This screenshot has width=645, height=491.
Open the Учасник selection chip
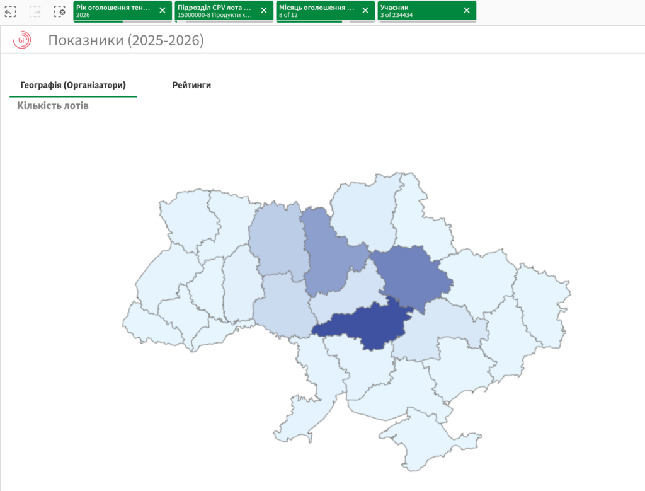pos(418,11)
